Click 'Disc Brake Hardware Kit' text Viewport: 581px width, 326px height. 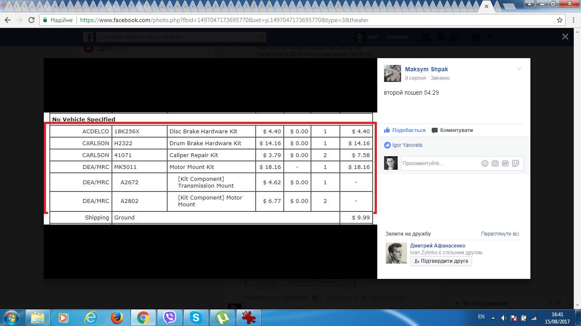pos(203,132)
